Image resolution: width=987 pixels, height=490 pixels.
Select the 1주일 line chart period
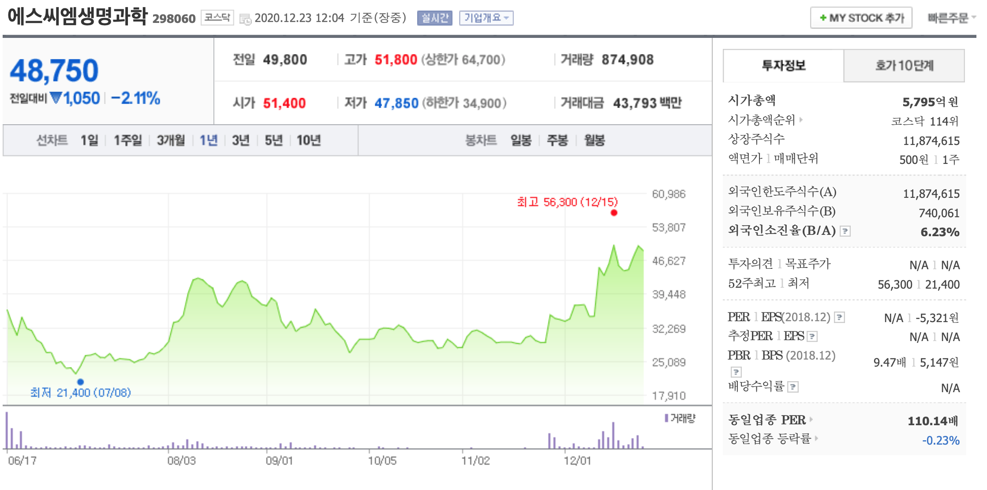coord(128,140)
